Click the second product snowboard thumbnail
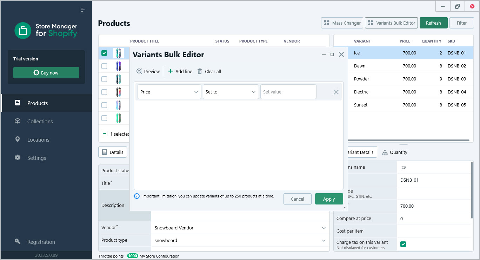This screenshot has width=480, height=260. (118, 66)
